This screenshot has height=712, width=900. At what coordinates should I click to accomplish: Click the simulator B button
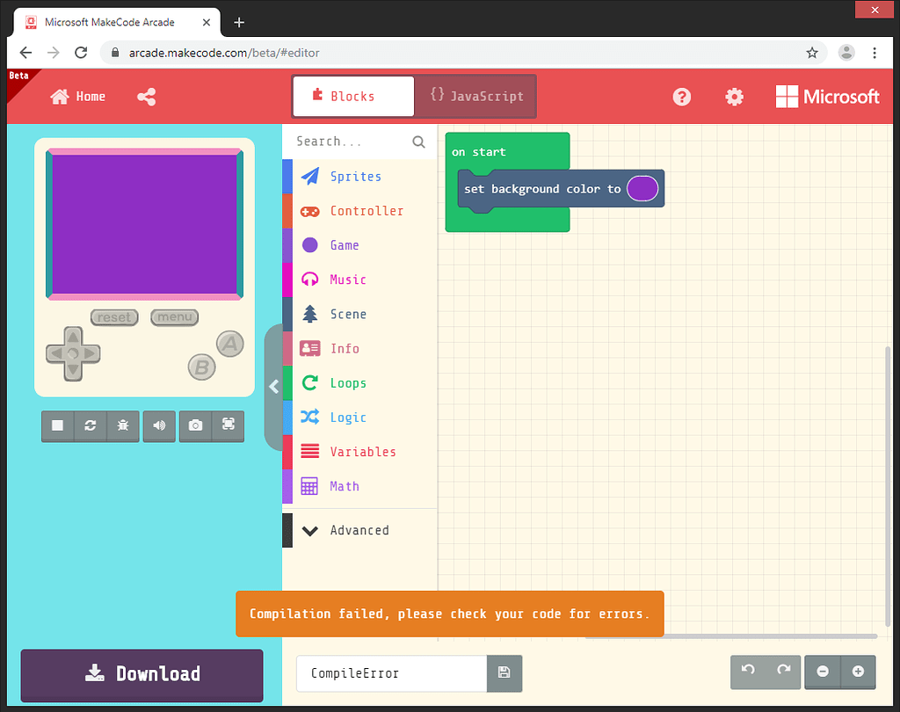202,367
